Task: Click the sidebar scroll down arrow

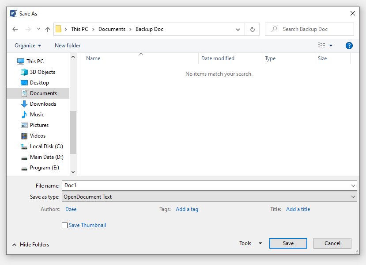Action: point(73,172)
